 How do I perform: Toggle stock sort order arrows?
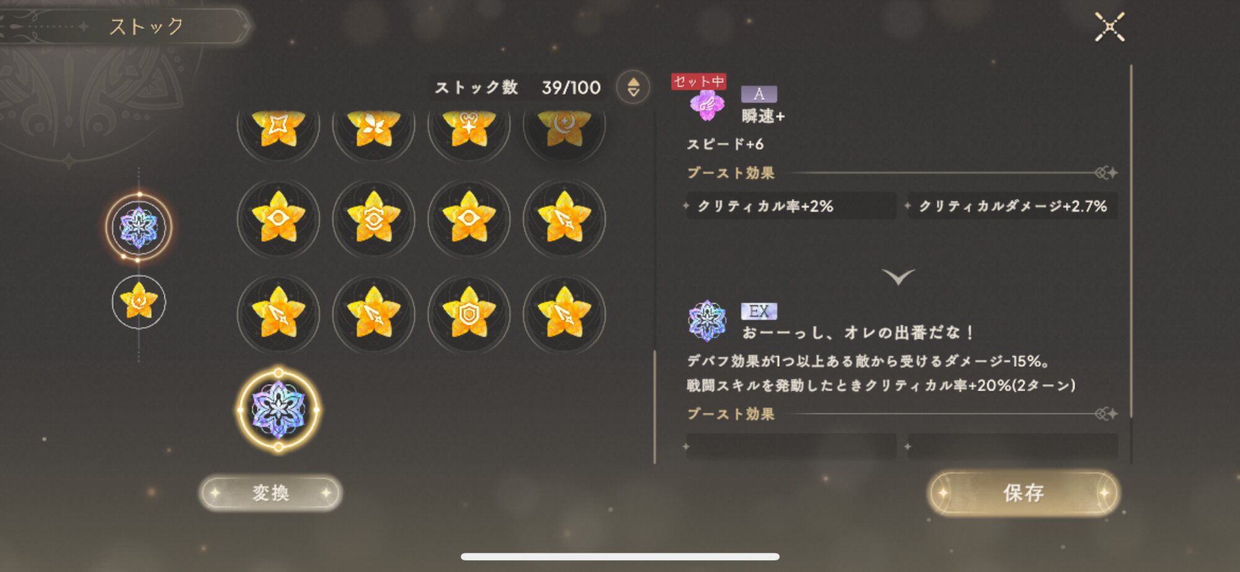click(633, 87)
